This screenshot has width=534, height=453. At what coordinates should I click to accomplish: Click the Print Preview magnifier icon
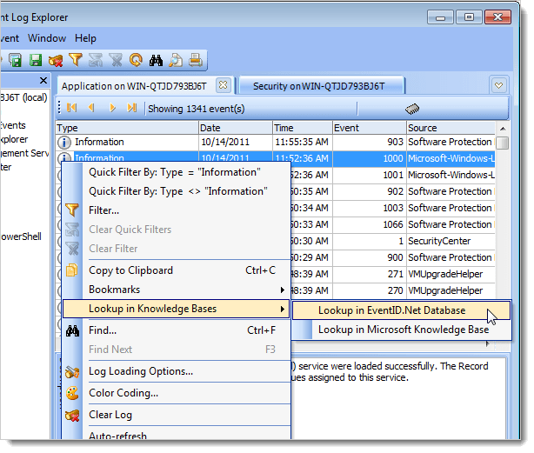point(177,60)
